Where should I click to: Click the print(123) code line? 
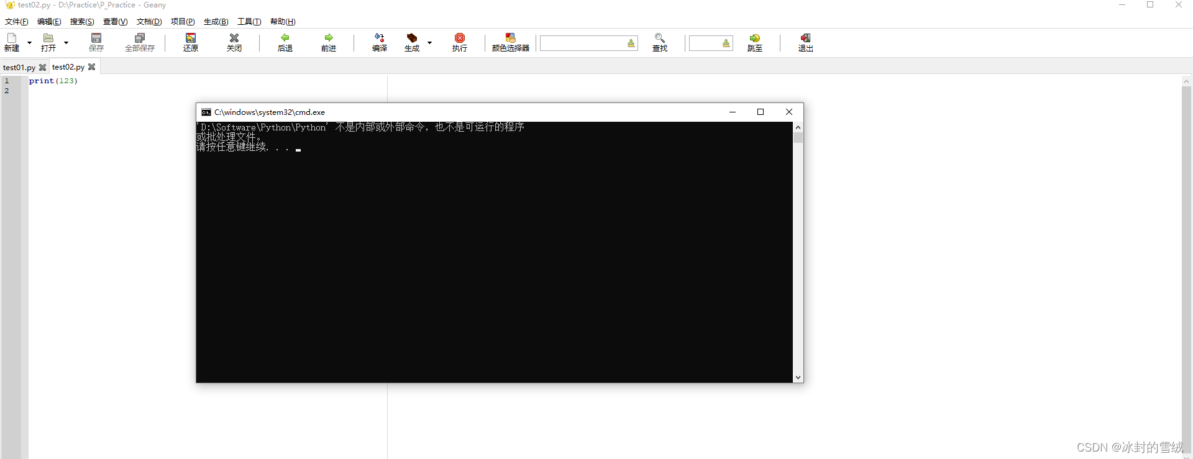point(53,81)
